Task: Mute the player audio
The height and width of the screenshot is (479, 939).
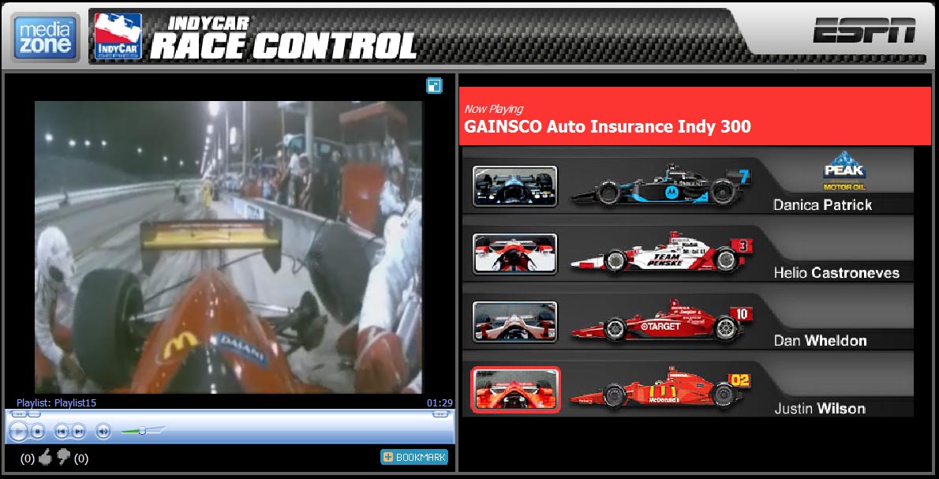Action: (x=103, y=430)
